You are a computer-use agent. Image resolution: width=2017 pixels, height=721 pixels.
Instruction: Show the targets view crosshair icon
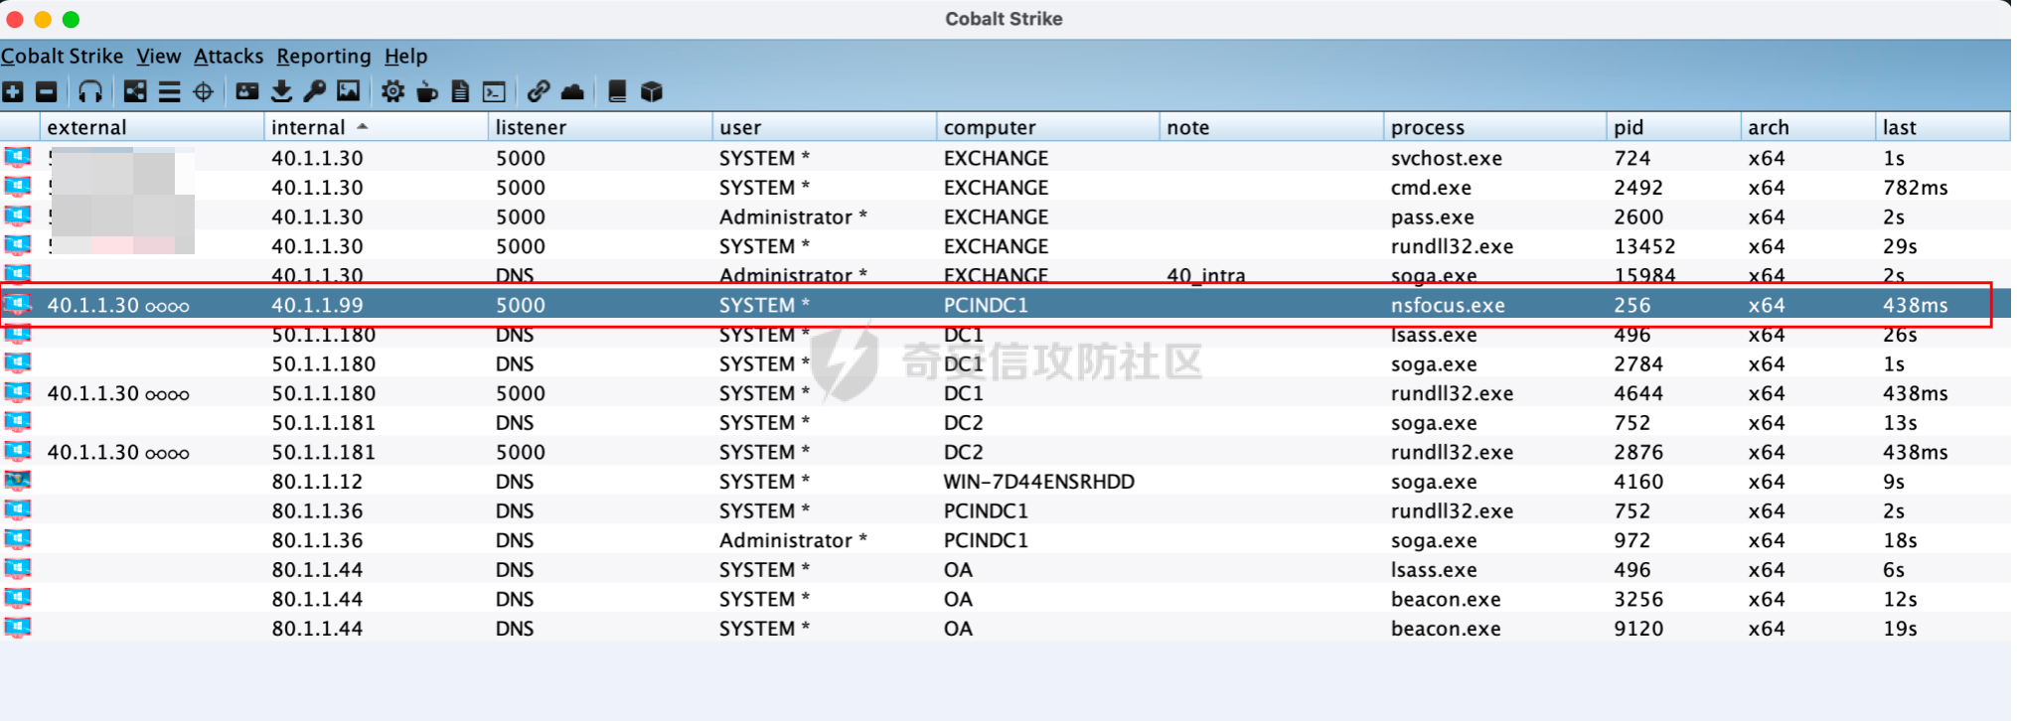(204, 92)
